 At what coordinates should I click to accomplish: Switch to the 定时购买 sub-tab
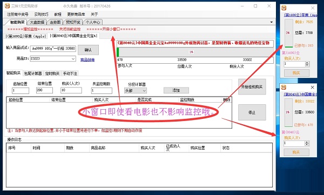52,73
